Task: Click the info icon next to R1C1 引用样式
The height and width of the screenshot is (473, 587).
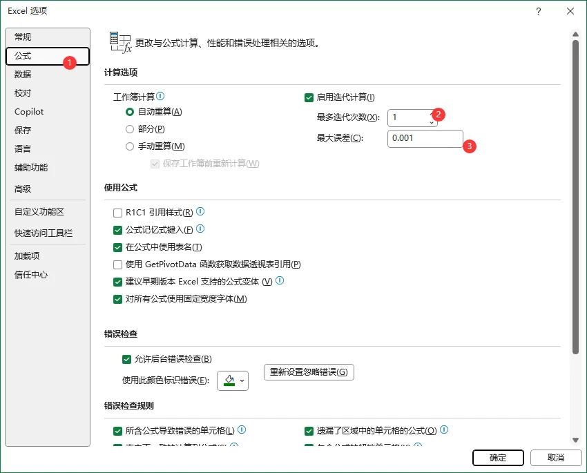Action: [200, 211]
